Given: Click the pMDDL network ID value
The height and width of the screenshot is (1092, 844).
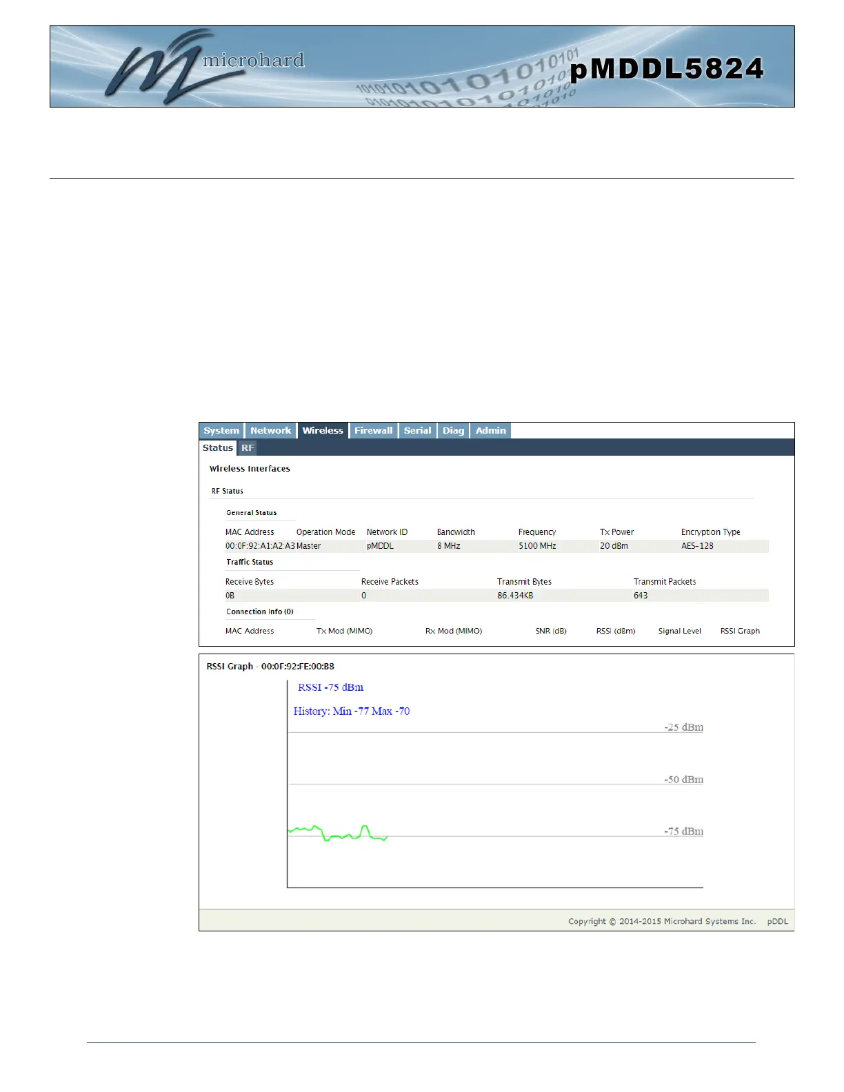Looking at the screenshot, I should [x=380, y=546].
